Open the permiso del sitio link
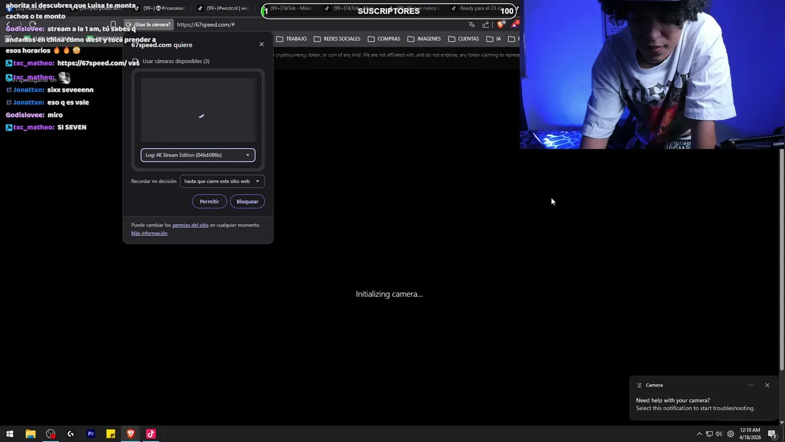Image resolution: width=785 pixels, height=442 pixels. (x=190, y=225)
